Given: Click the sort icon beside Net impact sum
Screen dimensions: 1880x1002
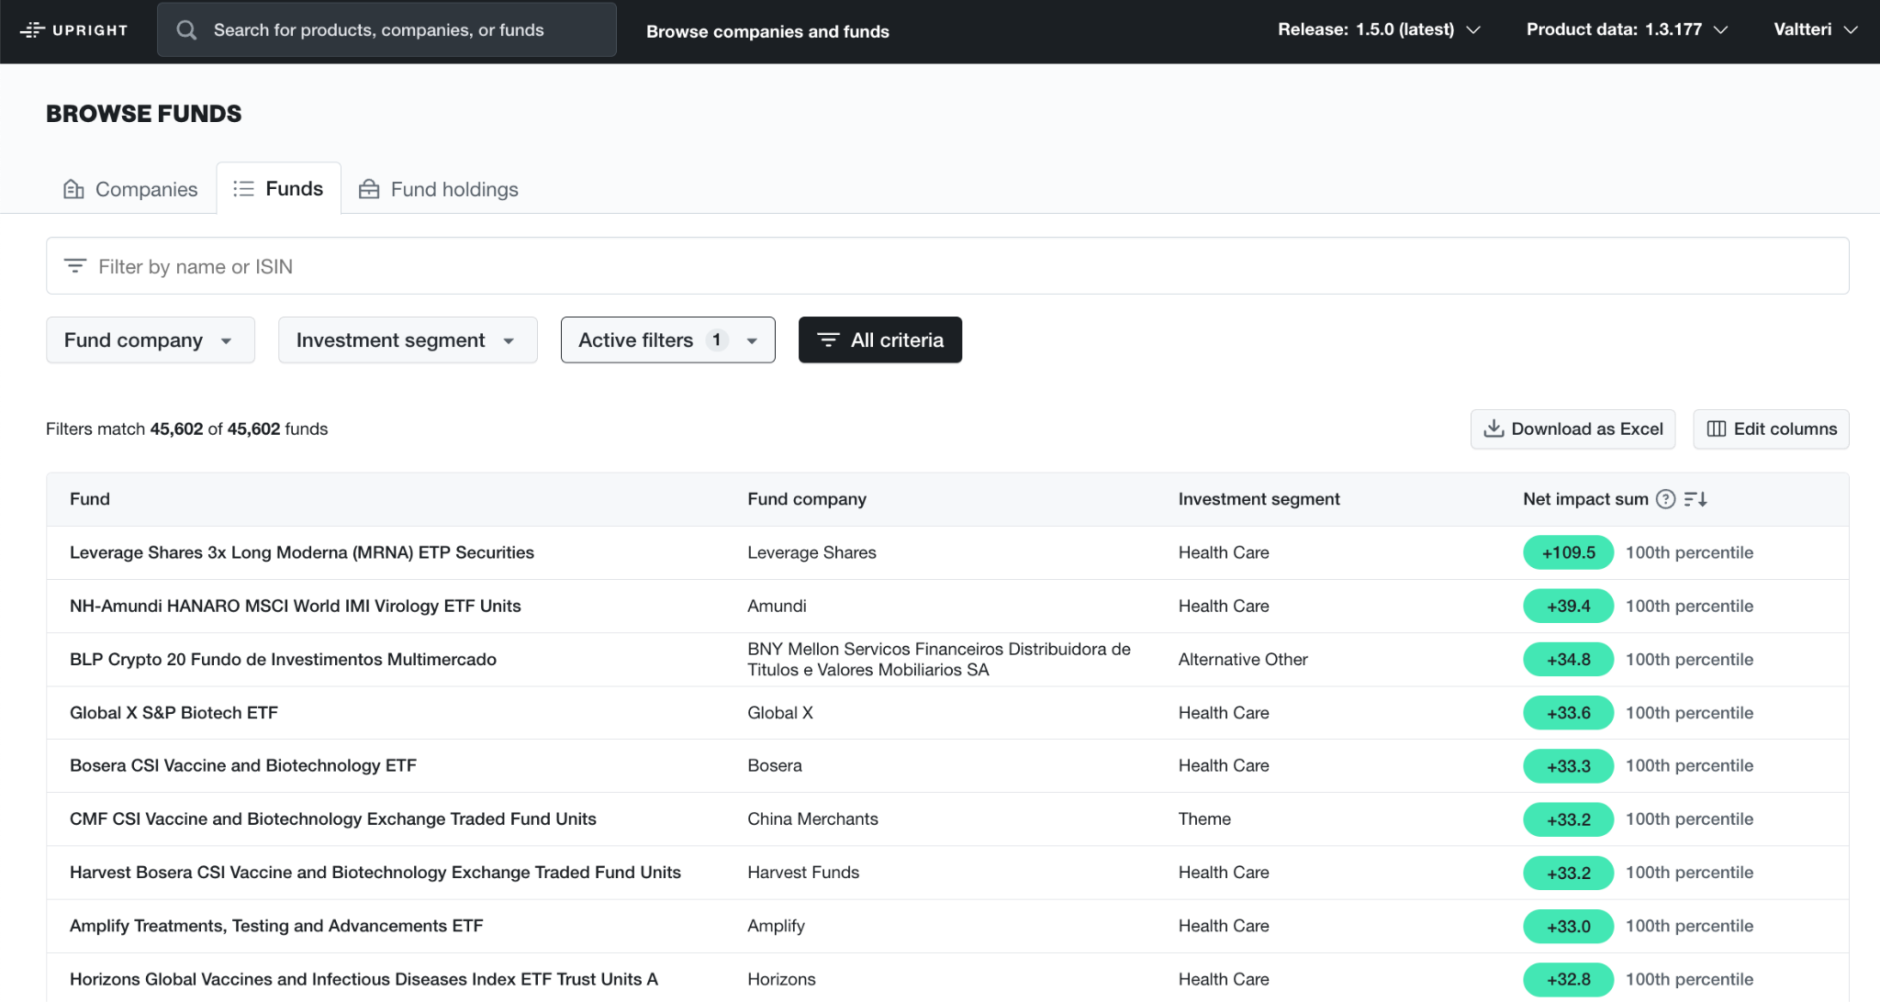Looking at the screenshot, I should 1696,499.
